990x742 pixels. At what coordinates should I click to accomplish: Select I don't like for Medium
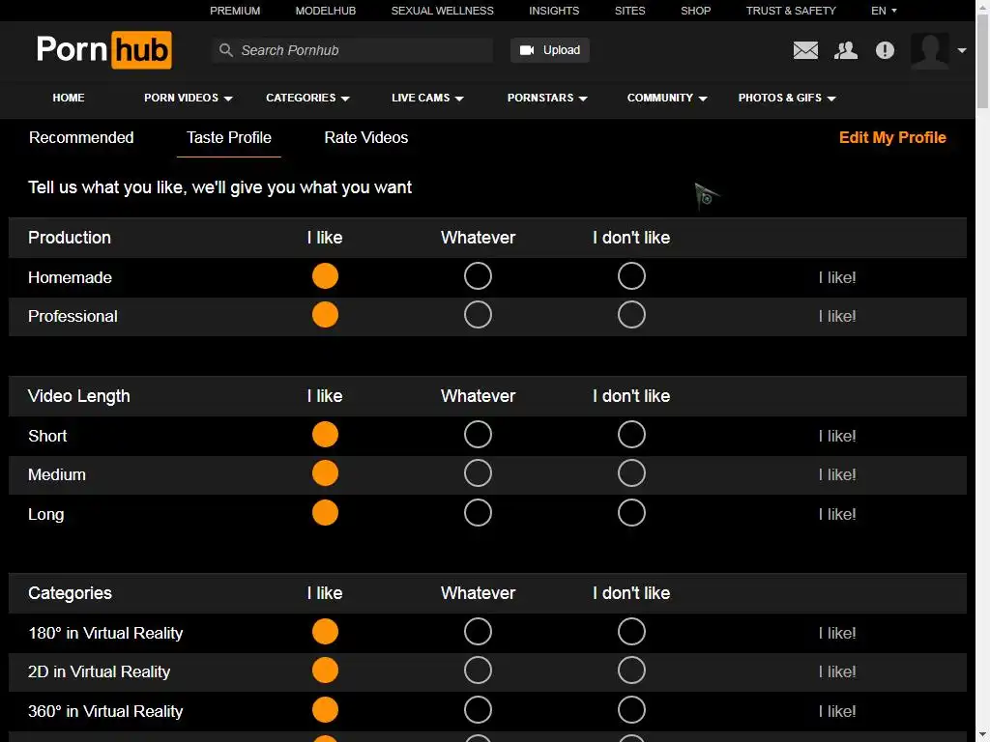pyautogui.click(x=631, y=473)
